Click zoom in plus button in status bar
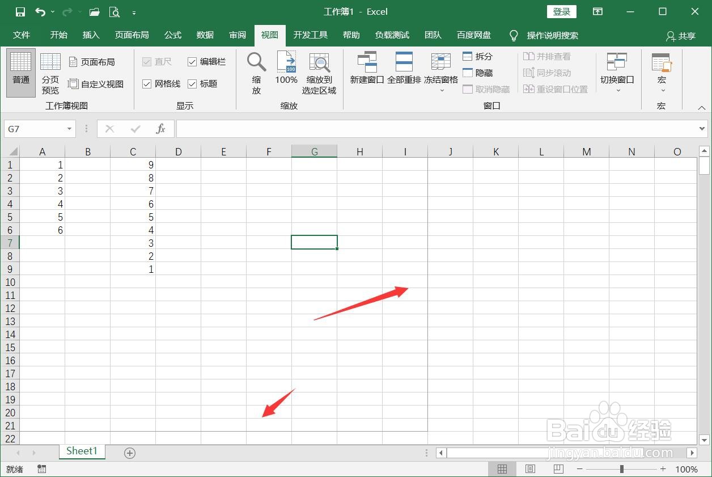Screen dimensions: 712x477 coord(663,469)
